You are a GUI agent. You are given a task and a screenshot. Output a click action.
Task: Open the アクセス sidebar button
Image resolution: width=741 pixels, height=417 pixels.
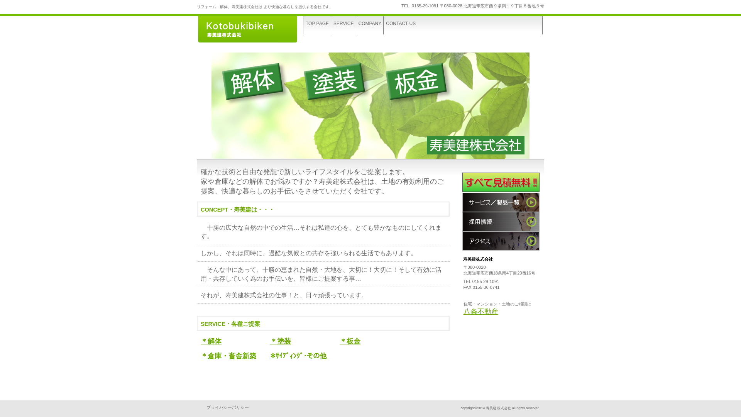[501, 241]
